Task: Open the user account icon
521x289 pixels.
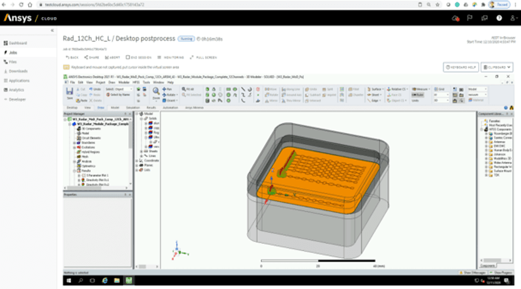Action: pos(512,18)
